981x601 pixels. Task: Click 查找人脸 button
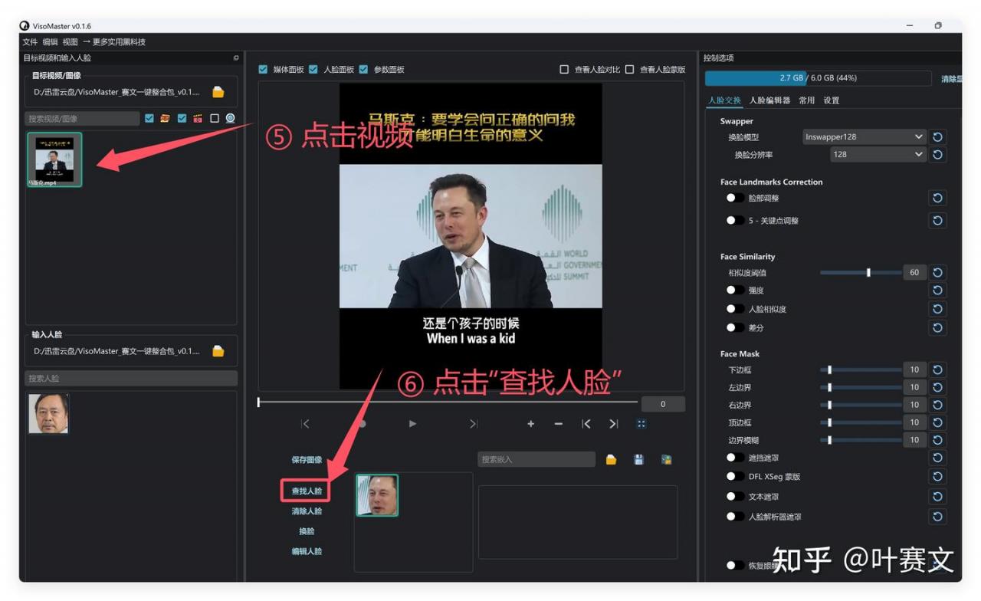coord(307,491)
